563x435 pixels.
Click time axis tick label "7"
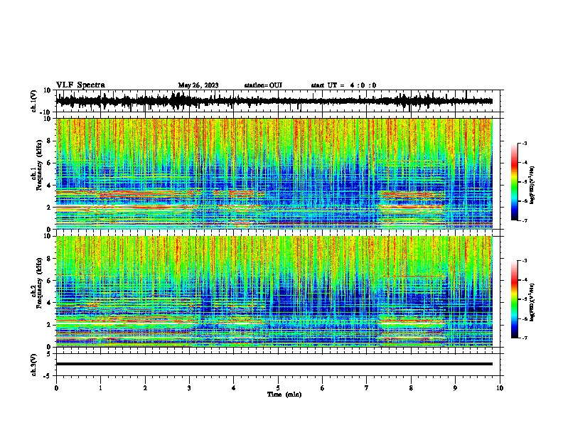pos(367,388)
